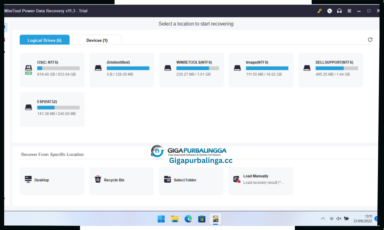Refresh the drive list
The height and width of the screenshot is (230, 384).
[x=370, y=40]
